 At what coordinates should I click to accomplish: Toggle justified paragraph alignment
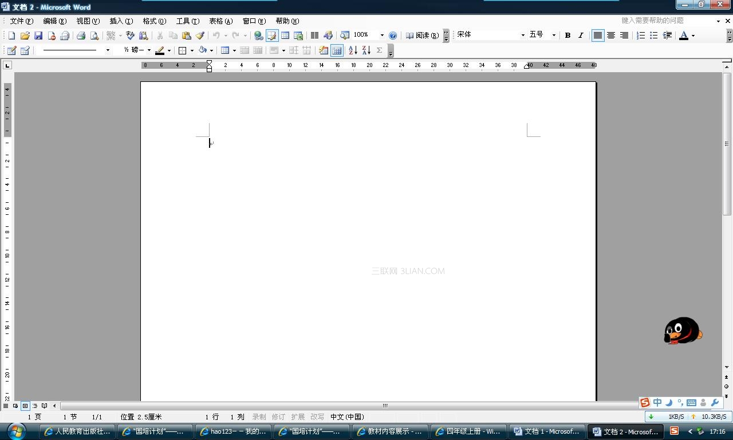click(x=598, y=36)
